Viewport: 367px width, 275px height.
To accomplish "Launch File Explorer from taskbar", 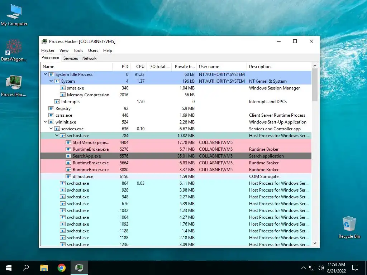I will pos(44,268).
